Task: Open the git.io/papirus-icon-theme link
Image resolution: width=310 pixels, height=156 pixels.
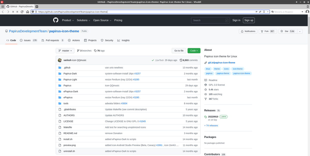Action: coord(222,63)
